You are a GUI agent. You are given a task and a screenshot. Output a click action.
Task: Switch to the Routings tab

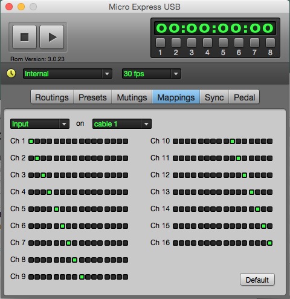click(52, 97)
